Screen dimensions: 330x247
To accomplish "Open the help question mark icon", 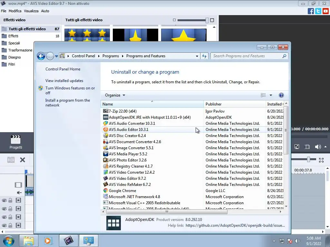I will (281, 95).
